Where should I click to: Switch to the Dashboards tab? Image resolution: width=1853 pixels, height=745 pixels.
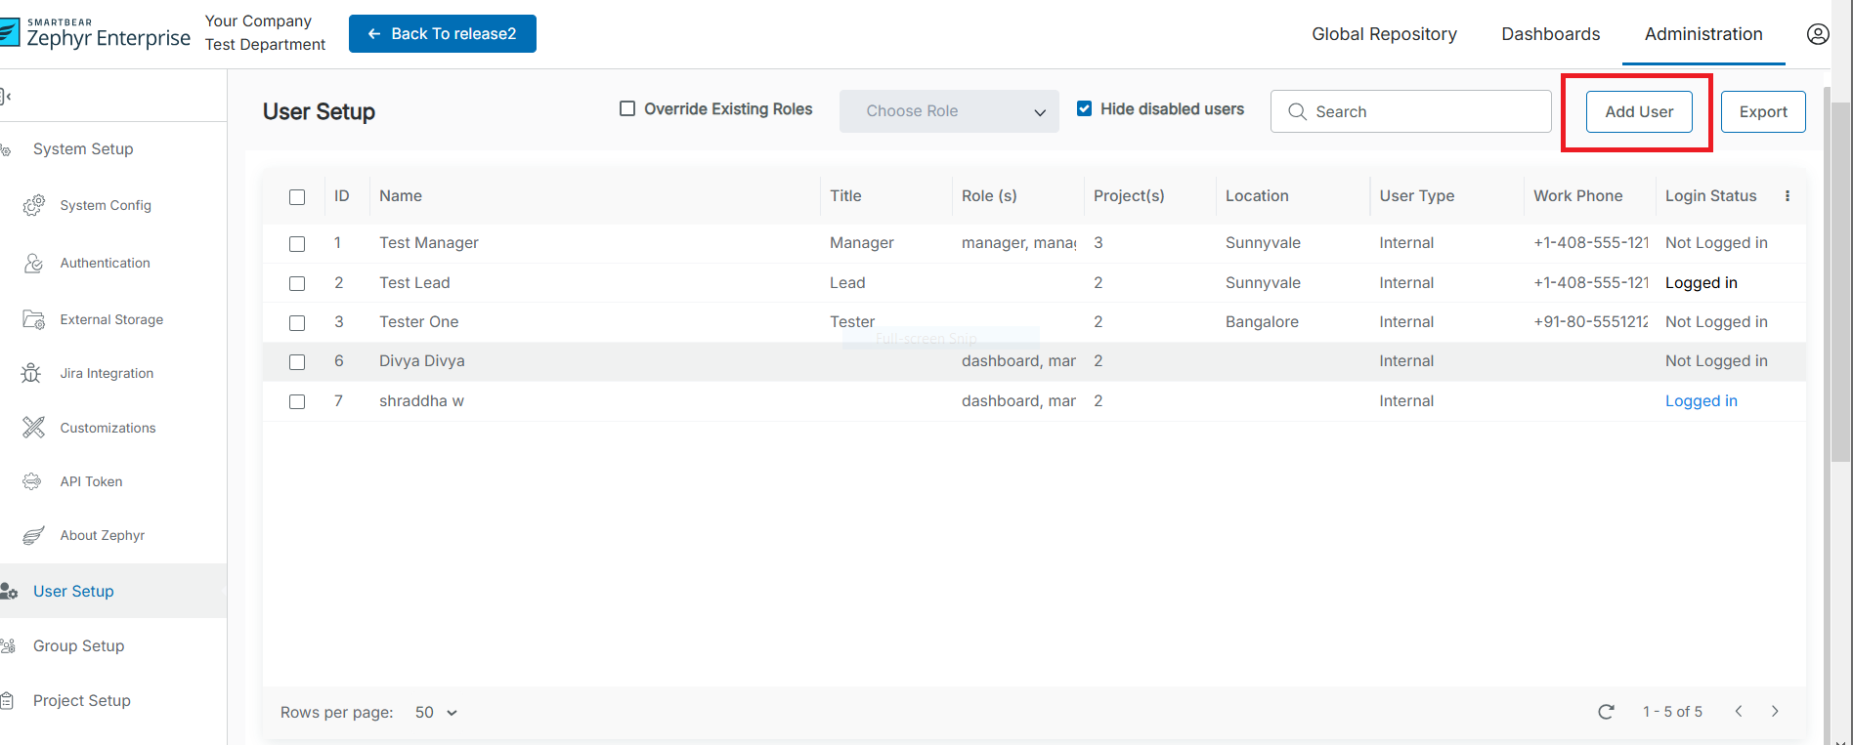[1550, 34]
